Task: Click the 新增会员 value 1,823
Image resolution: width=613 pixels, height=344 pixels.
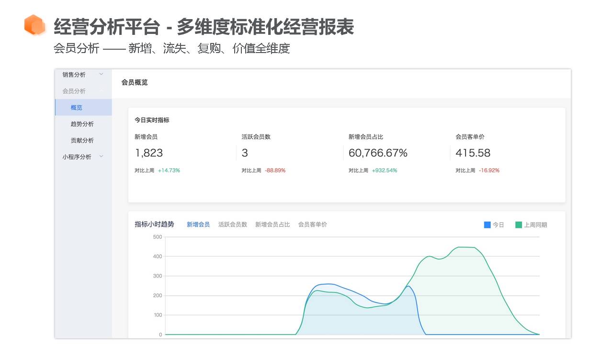Action: point(149,153)
